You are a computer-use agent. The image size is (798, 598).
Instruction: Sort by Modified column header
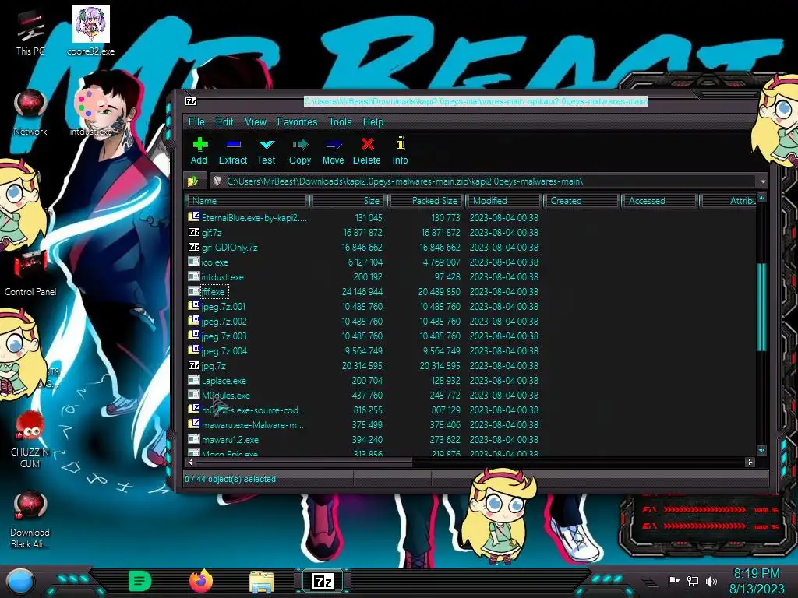504,201
